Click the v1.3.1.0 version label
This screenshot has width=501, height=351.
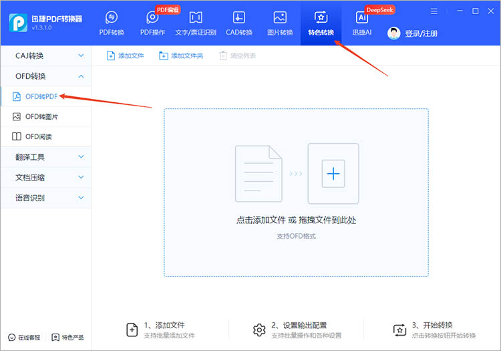pos(41,28)
